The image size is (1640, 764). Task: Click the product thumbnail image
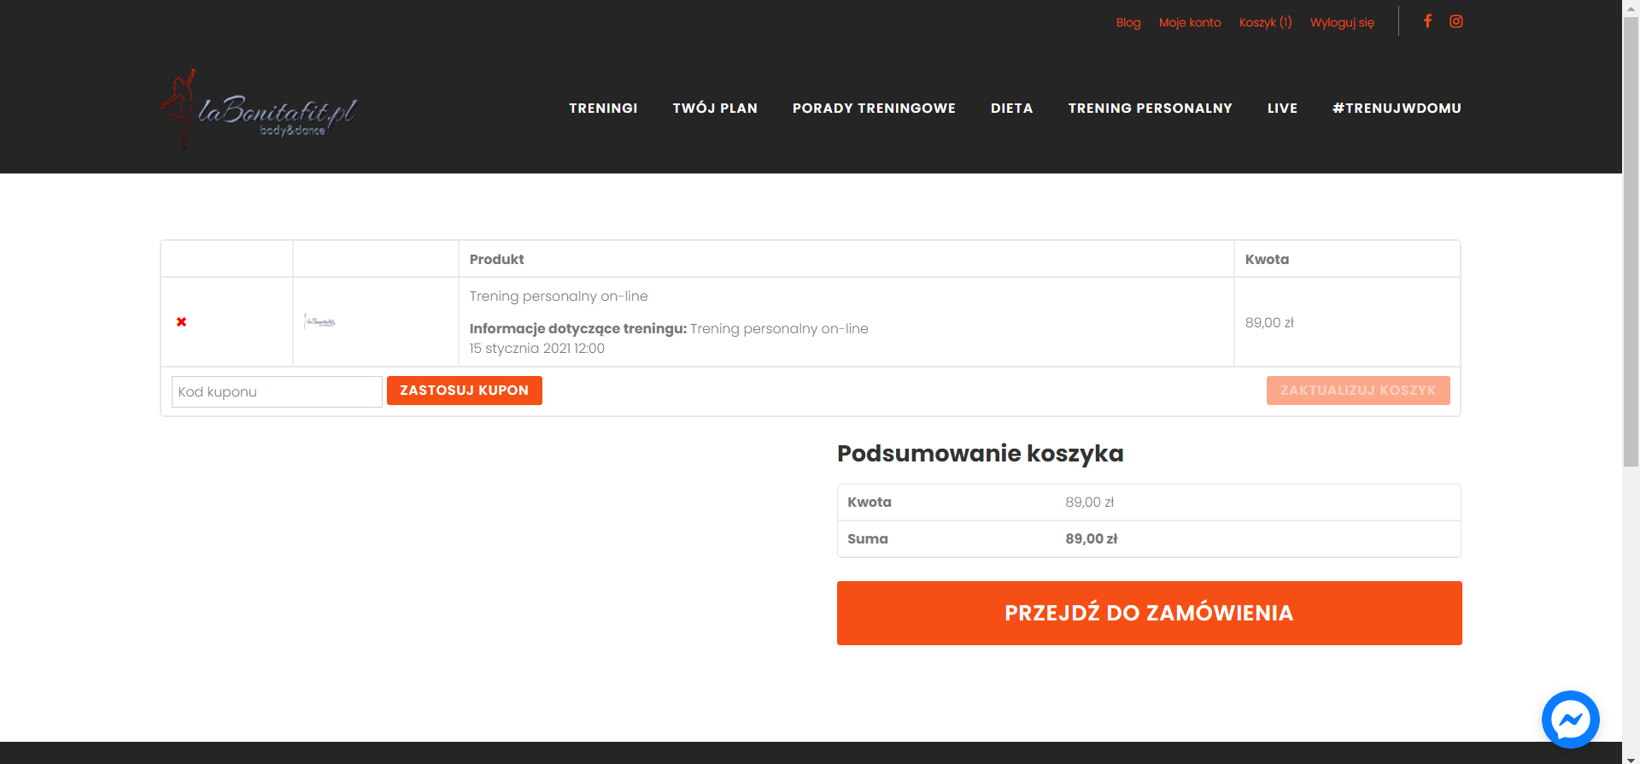click(319, 322)
